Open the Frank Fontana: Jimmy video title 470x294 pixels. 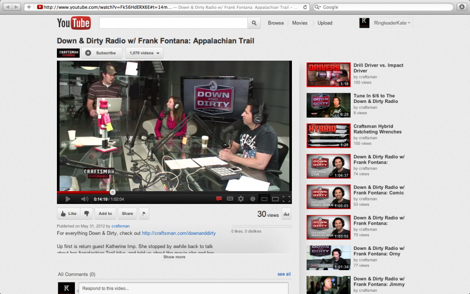tap(379, 282)
